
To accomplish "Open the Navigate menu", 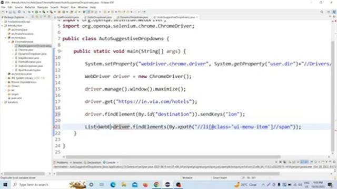I will [x=43, y=7].
